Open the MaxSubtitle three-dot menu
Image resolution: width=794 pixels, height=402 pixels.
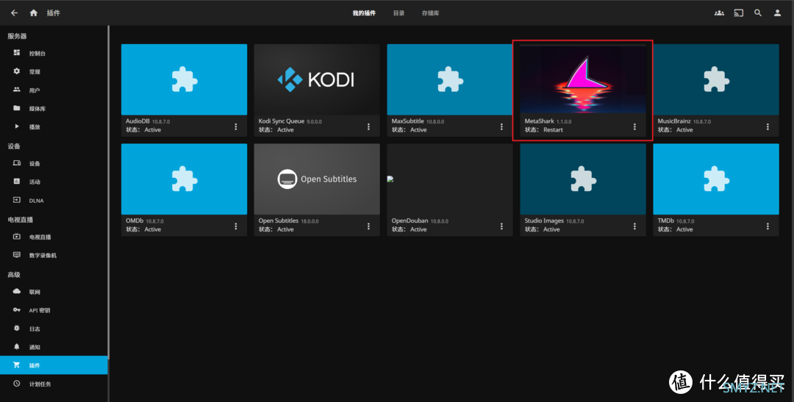[501, 126]
